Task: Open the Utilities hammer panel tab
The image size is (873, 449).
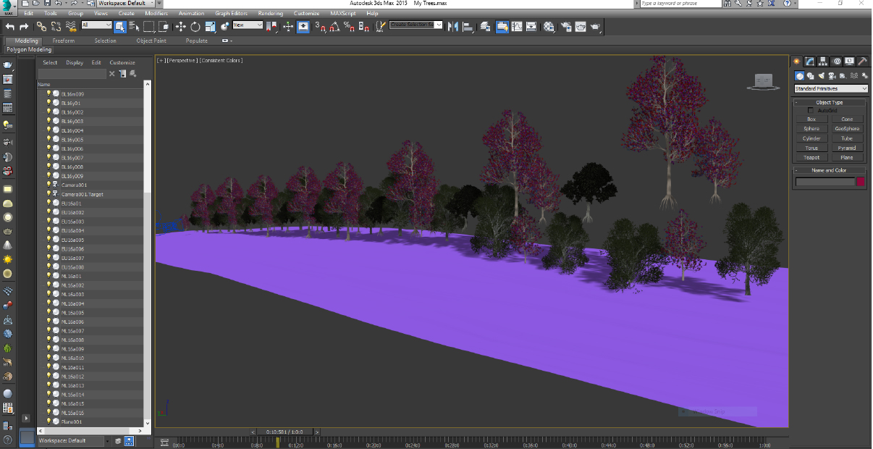Action: 862,62
